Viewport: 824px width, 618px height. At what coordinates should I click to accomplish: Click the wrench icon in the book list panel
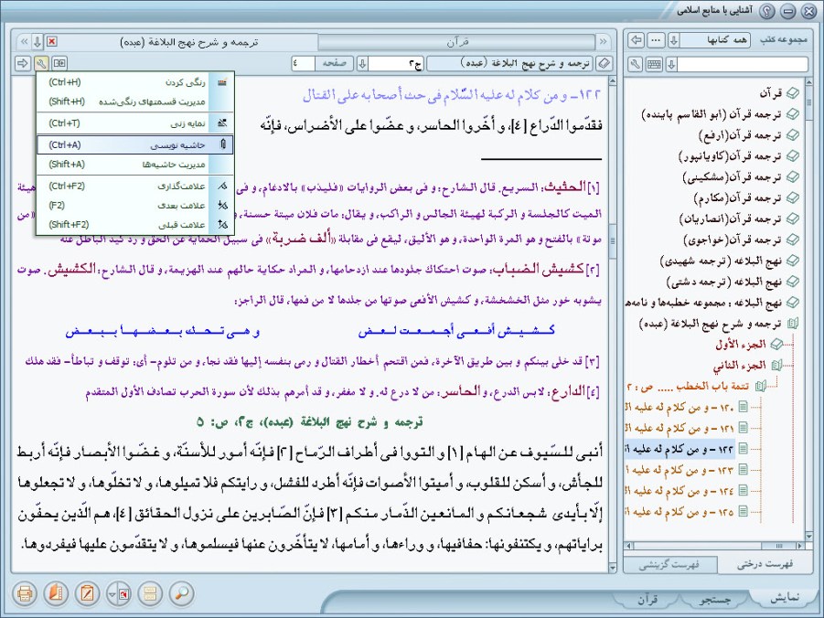click(636, 65)
